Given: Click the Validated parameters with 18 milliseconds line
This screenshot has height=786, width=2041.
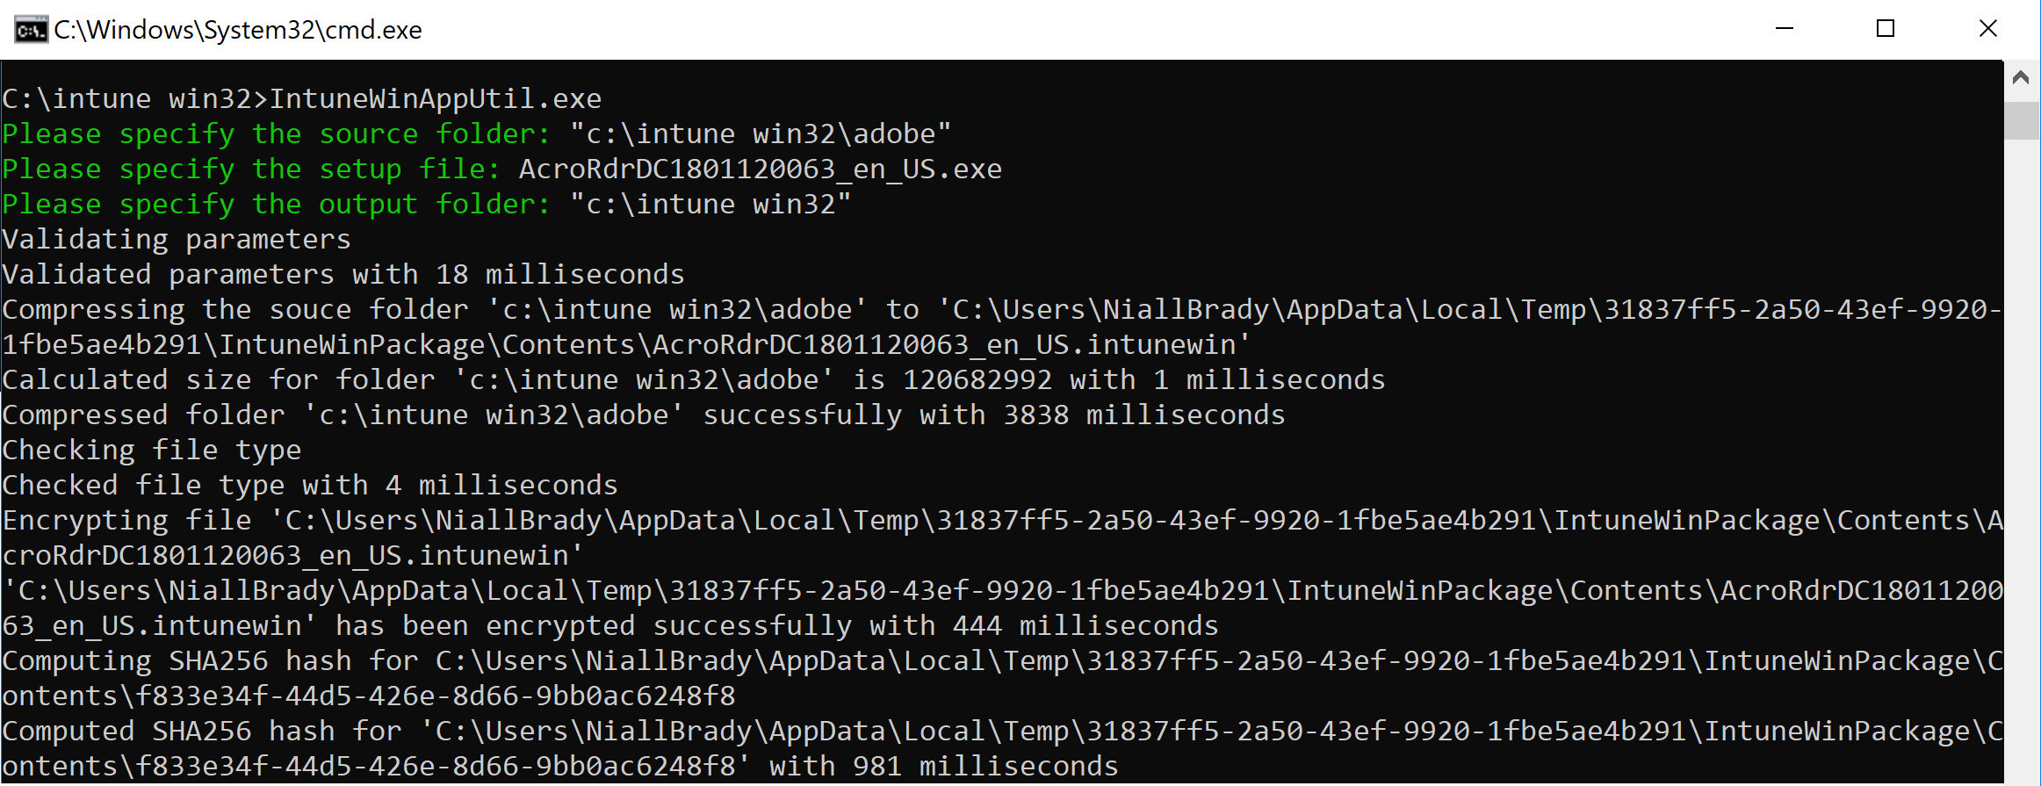Looking at the screenshot, I should pos(343,275).
